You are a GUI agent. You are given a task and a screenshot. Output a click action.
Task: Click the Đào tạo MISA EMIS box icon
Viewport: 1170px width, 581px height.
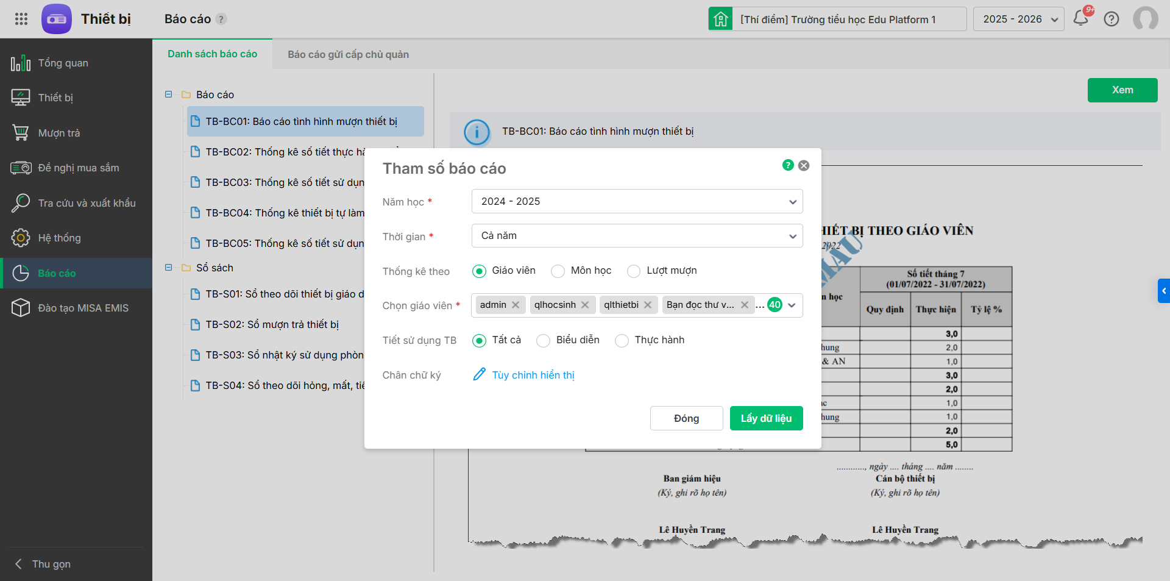click(x=21, y=308)
